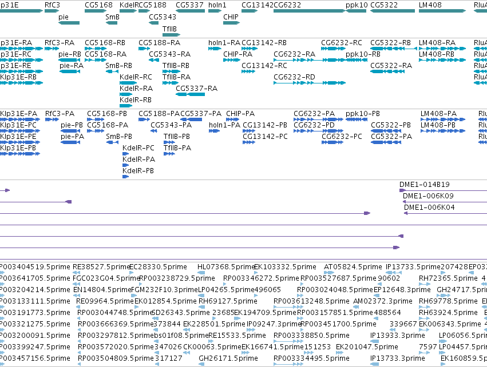487x367 pixels.
Task: Click the CG5322-RB transcript glyph
Action: click(x=394, y=49)
